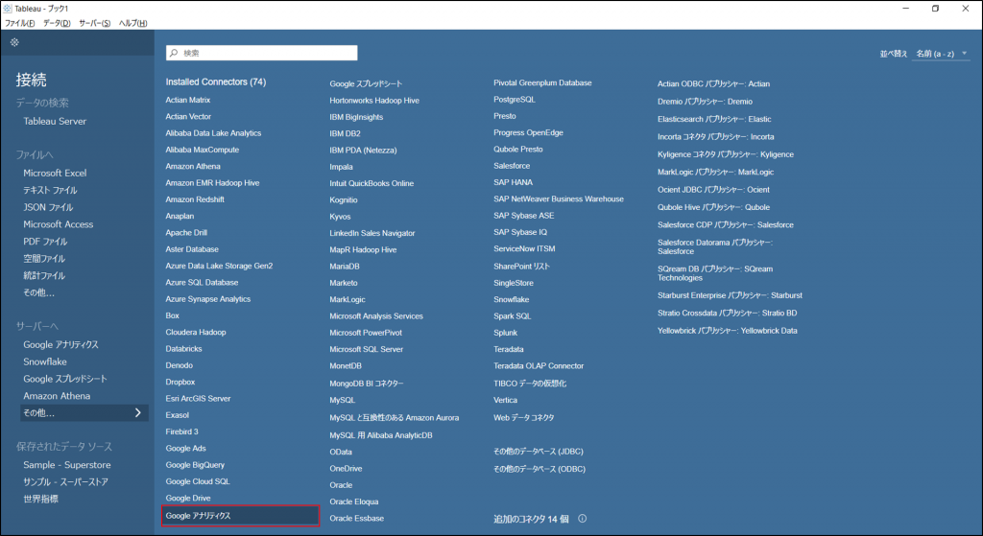This screenshot has height=536, width=983.
Task: Choose Amazon Redshift connector
Action: (195, 199)
